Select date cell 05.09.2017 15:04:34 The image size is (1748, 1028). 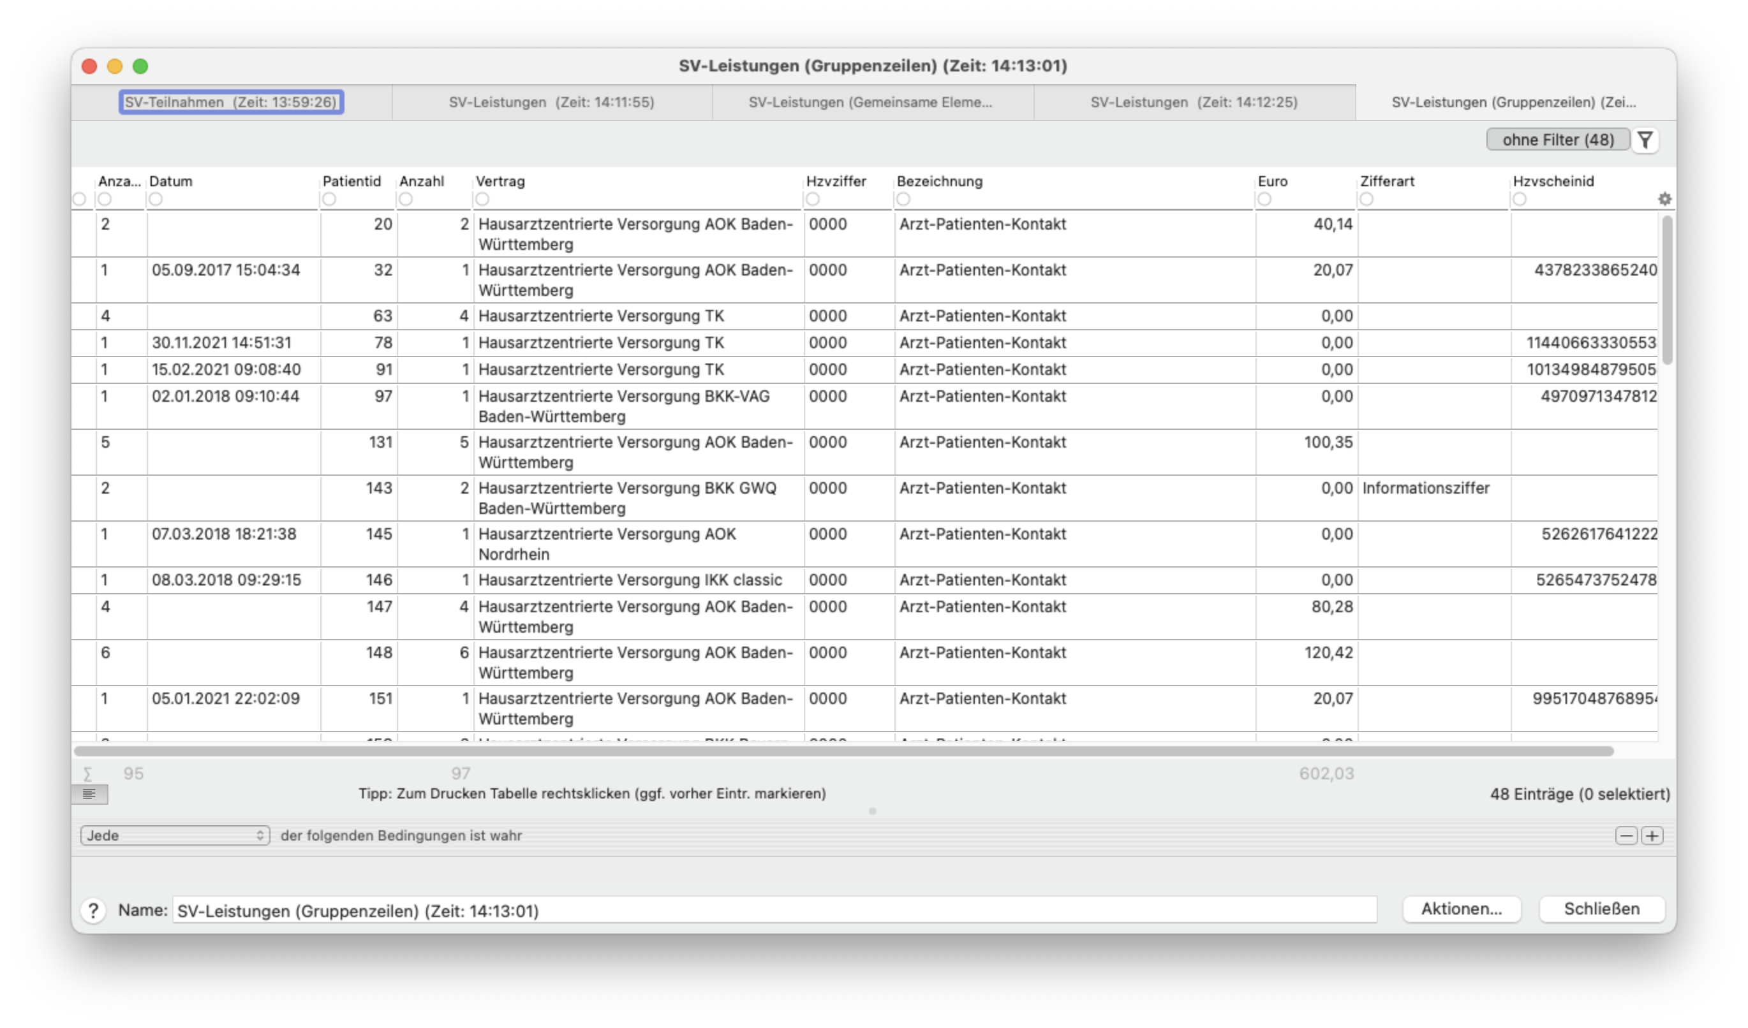point(226,270)
